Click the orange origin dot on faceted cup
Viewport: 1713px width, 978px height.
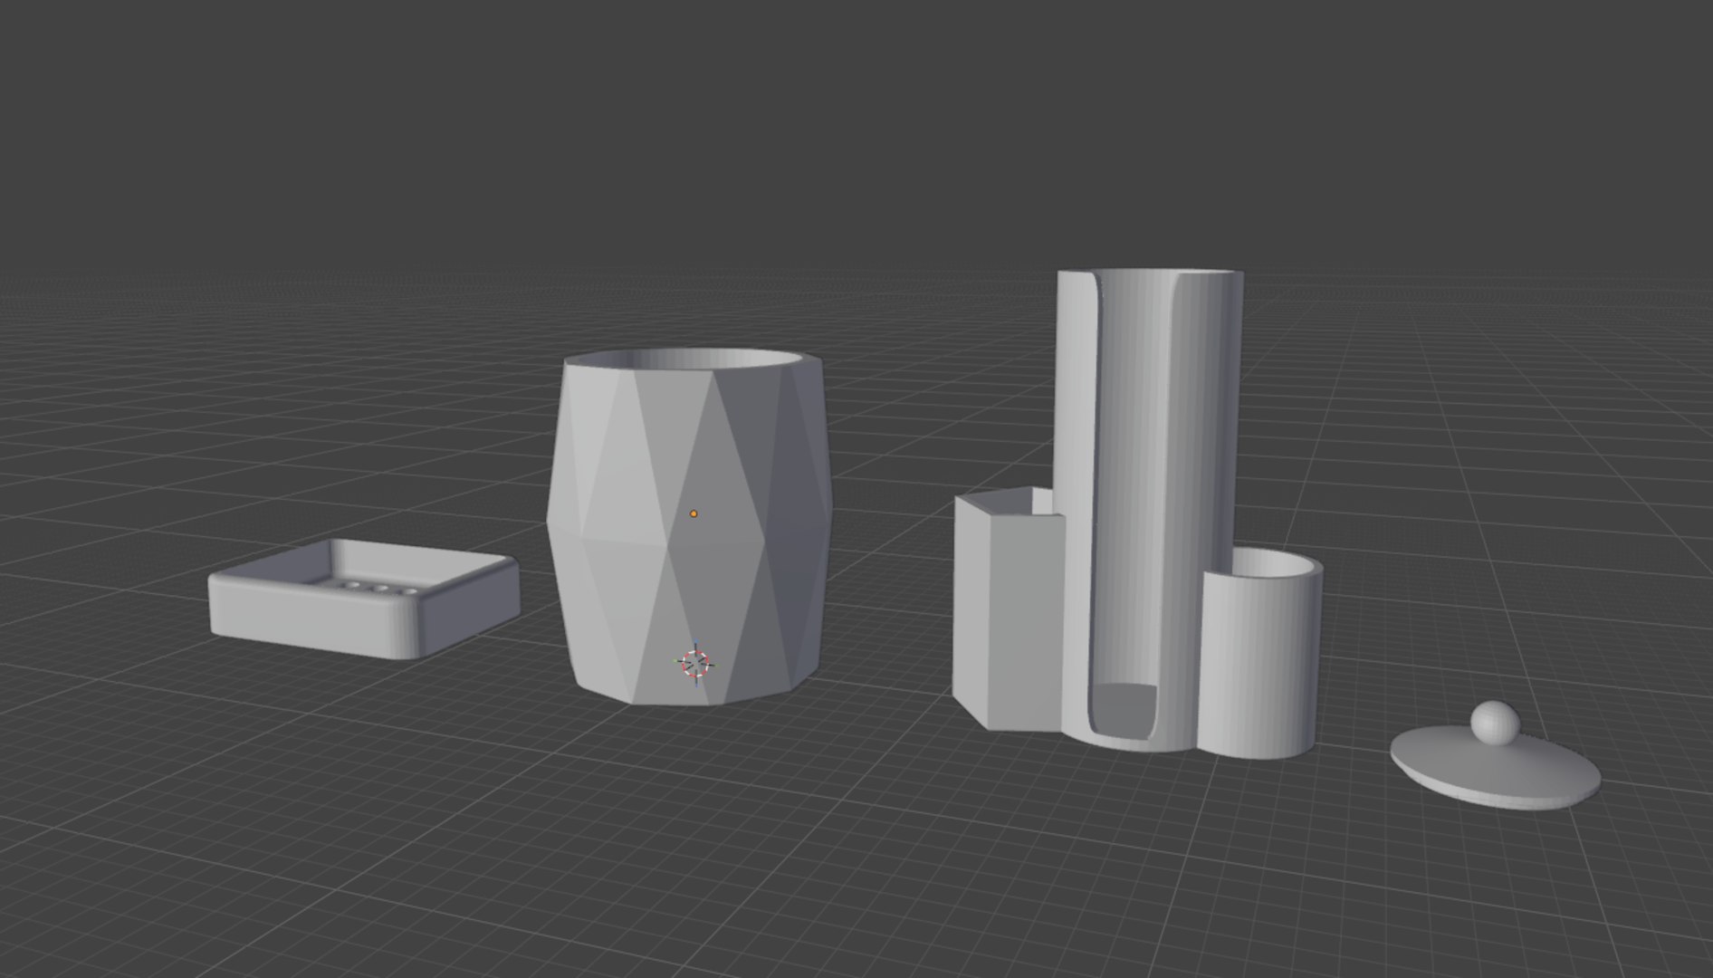click(x=694, y=513)
